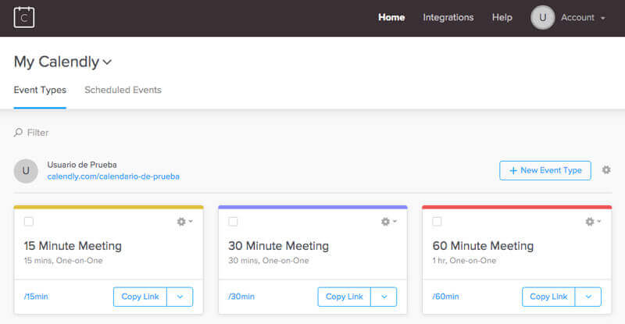Expand dropdown arrow beside 60min Copy Link
The width and height of the screenshot is (625, 324).
click(588, 297)
